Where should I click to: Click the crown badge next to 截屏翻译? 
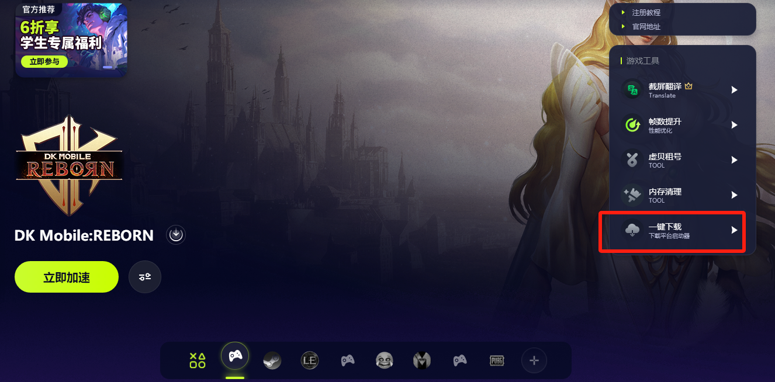(x=688, y=86)
